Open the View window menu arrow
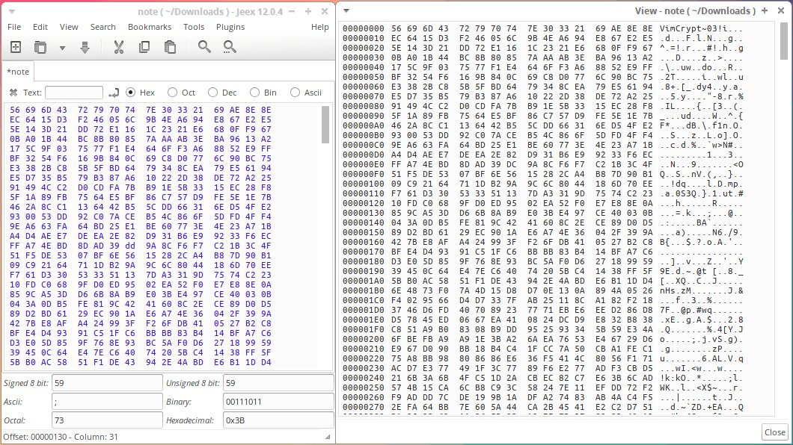The image size is (793, 445). tap(346, 10)
